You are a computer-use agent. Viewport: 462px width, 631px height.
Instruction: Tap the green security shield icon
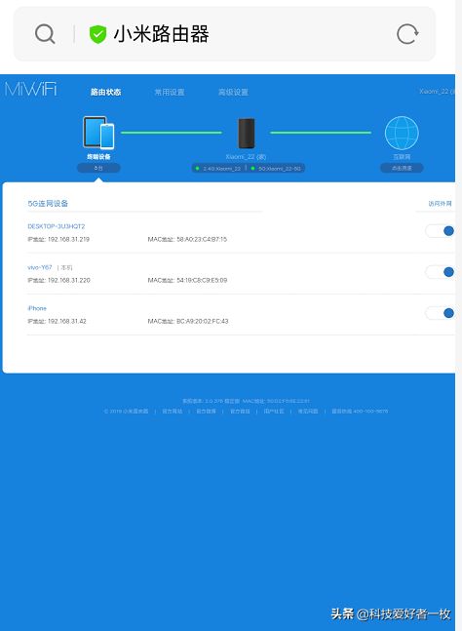tap(97, 34)
